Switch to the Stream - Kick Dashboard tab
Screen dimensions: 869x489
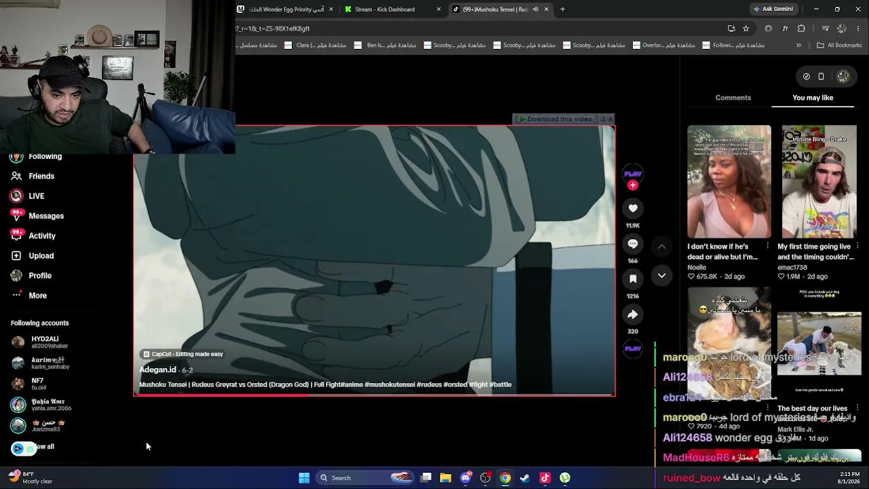point(392,10)
